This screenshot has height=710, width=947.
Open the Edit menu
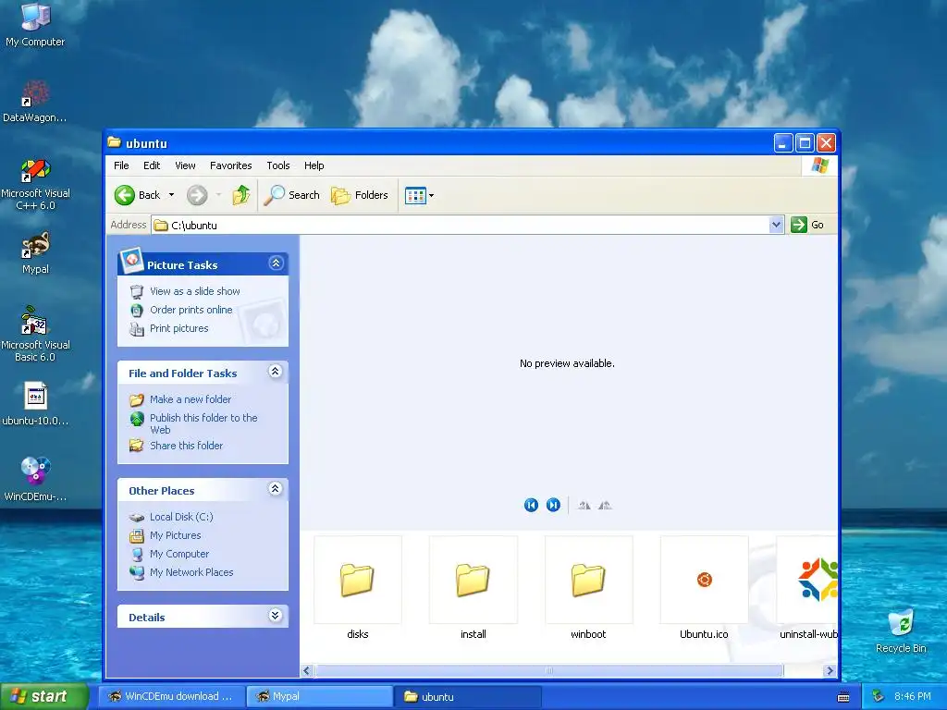152,165
